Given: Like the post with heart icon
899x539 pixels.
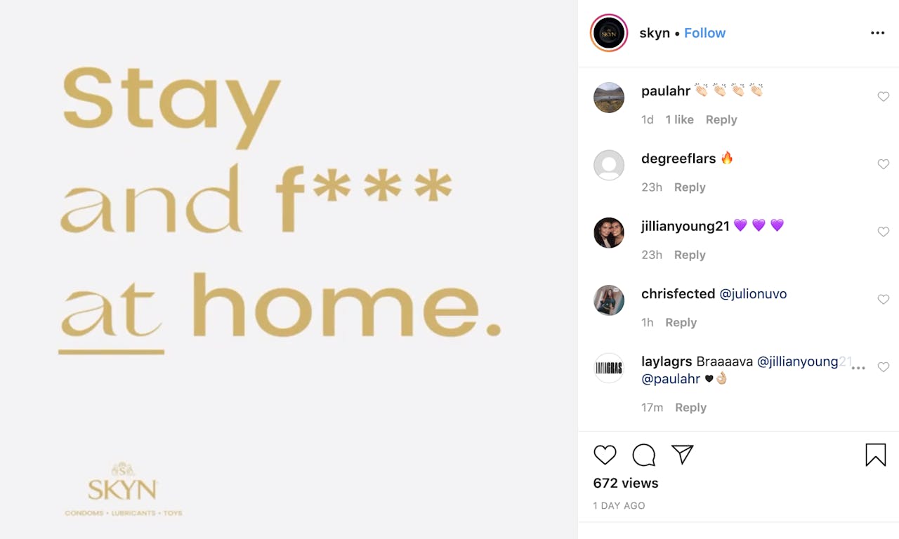Looking at the screenshot, I should 605,455.
